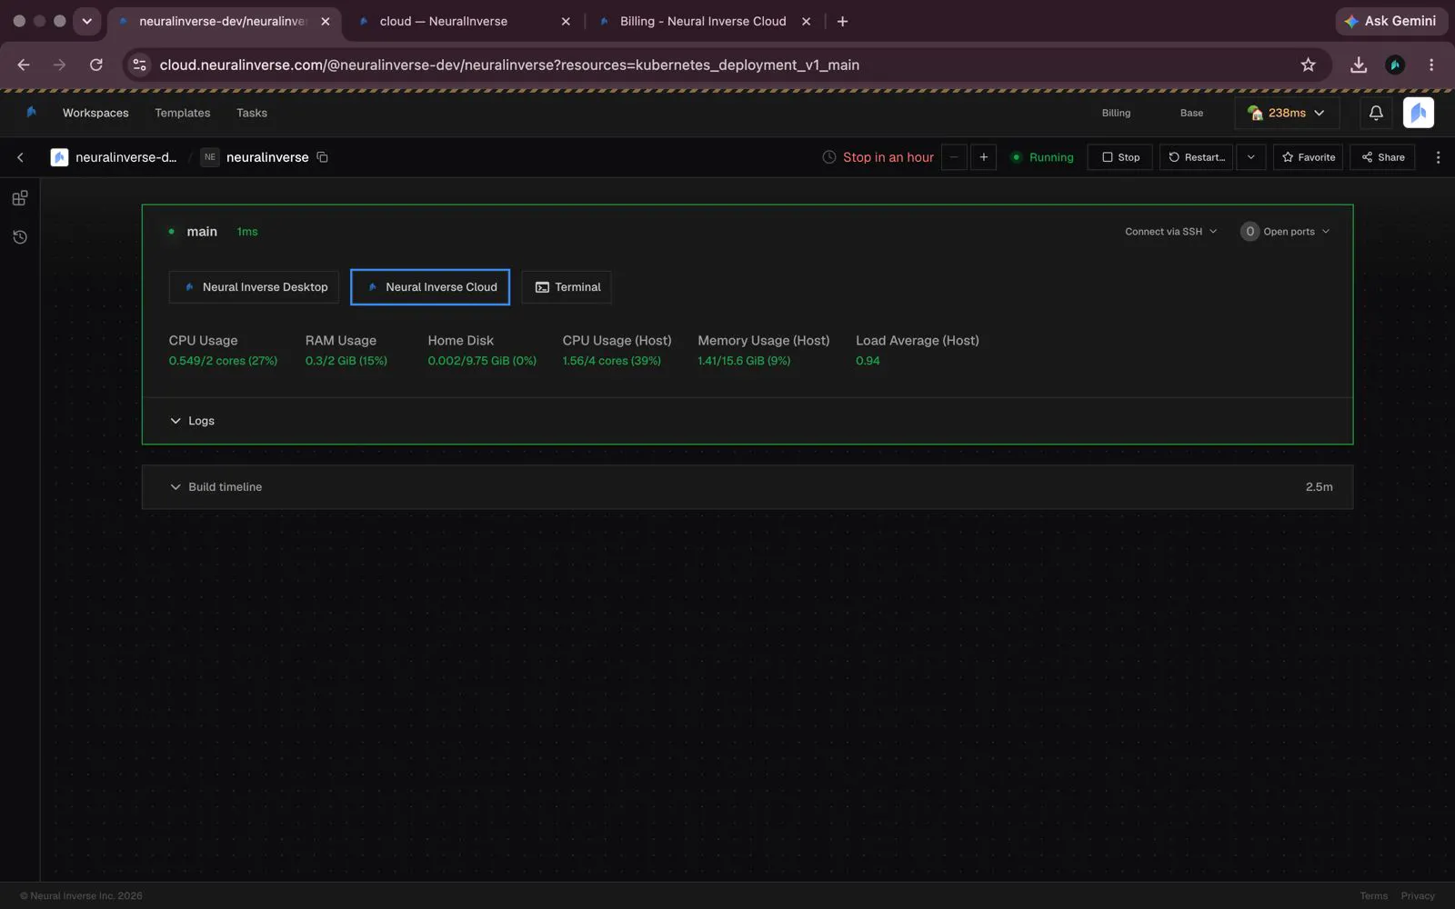Launch Neural Inverse Desktop app
This screenshot has width=1455, height=909.
254,287
